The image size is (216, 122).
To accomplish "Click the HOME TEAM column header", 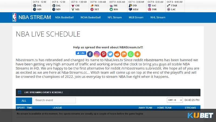I will tap(164, 108).
